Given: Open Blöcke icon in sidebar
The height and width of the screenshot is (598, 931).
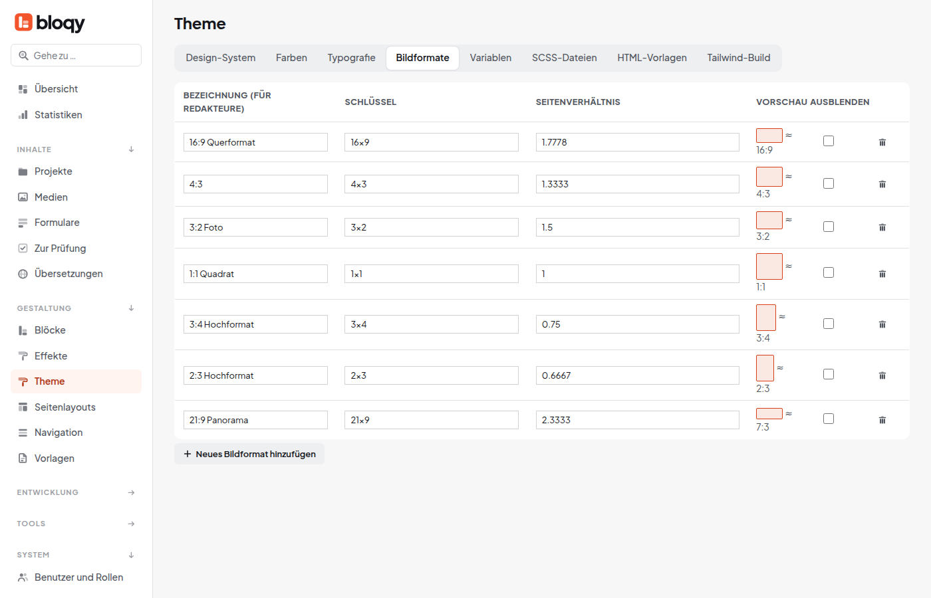Looking at the screenshot, I should click(x=23, y=330).
